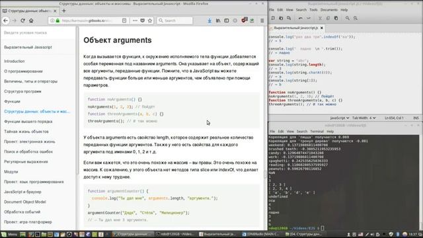Open the О программировании chapter
This screenshot has width=423, height=238.
pos(23,71)
